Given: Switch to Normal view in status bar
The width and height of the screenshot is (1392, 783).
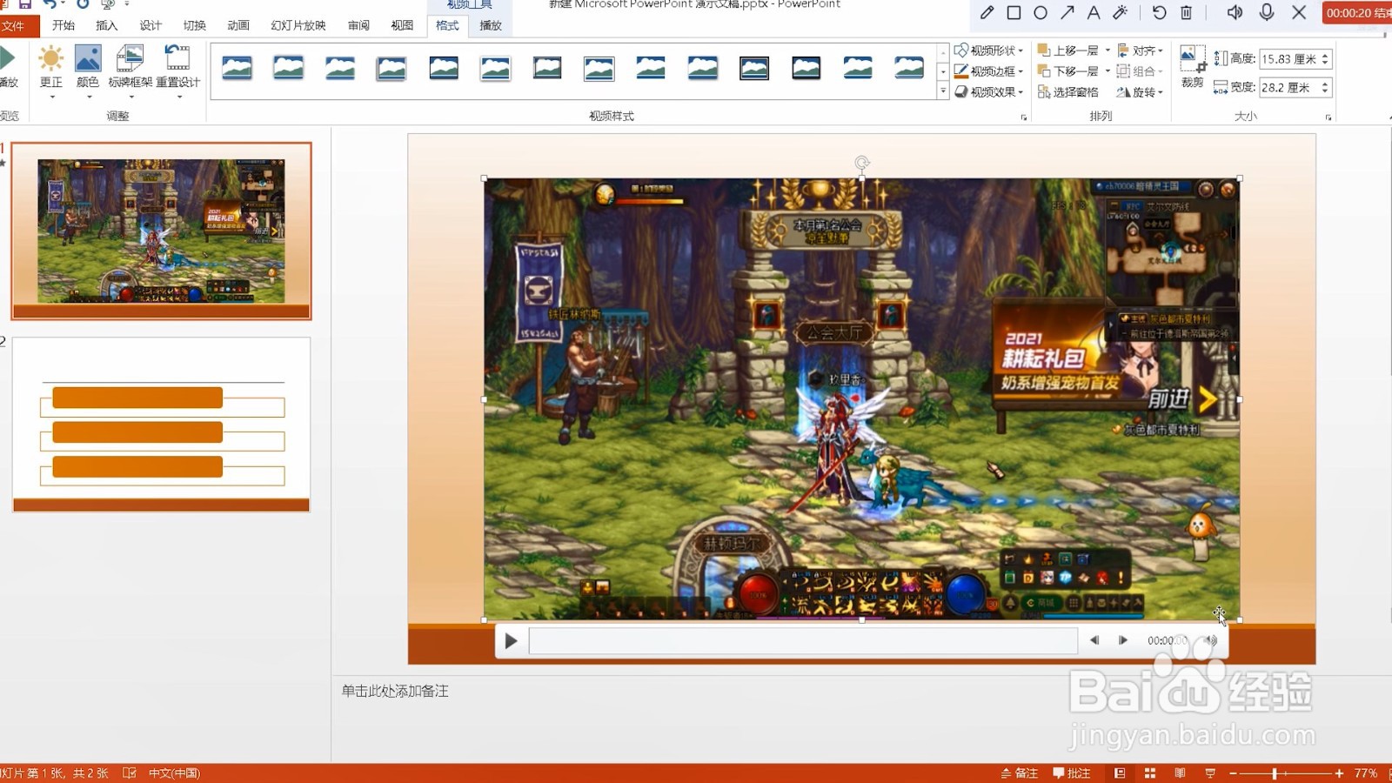Looking at the screenshot, I should 1120,773.
